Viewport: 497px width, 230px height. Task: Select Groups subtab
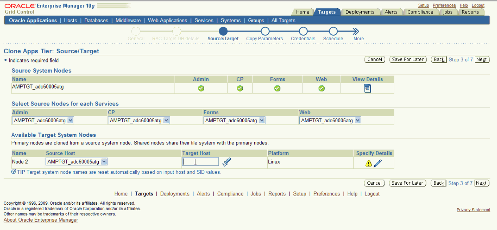click(x=256, y=20)
